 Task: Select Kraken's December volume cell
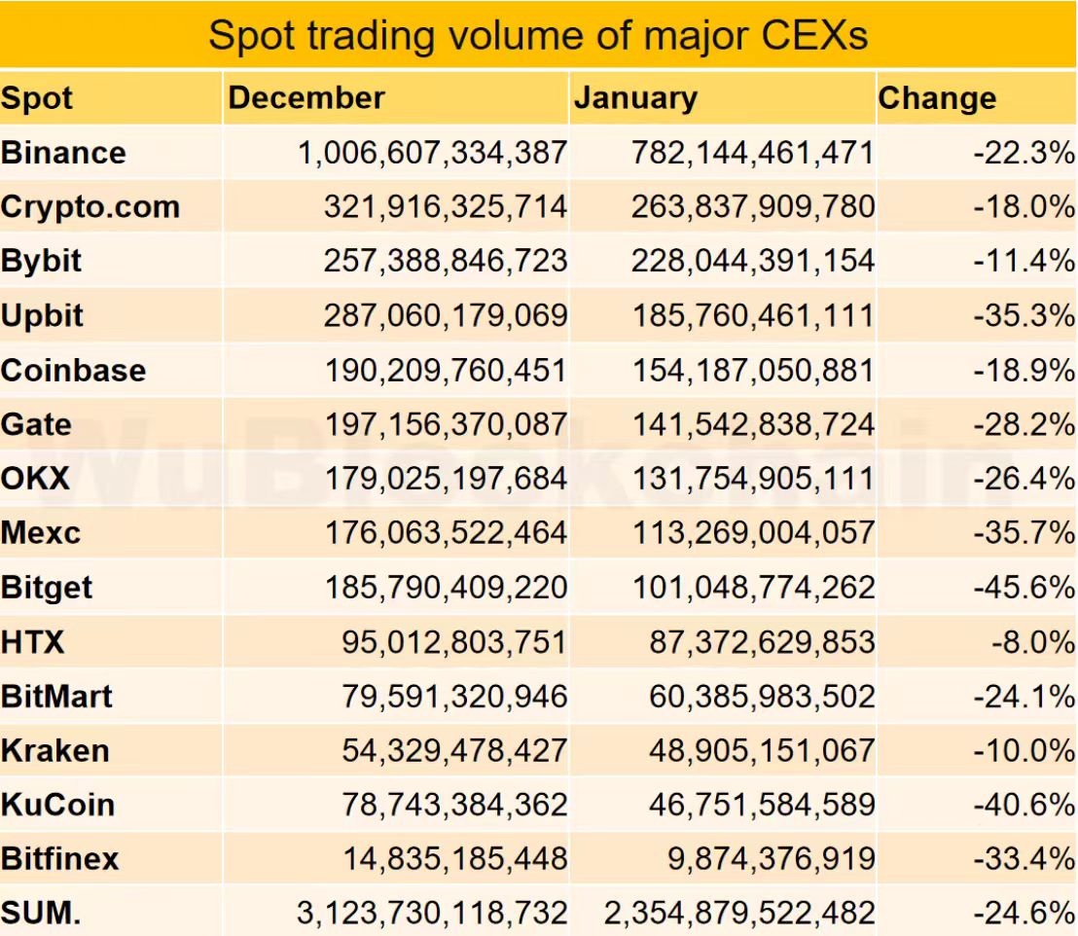[x=454, y=750]
